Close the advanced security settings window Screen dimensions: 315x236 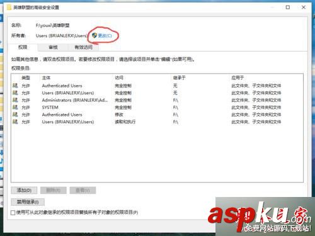tap(304, 8)
